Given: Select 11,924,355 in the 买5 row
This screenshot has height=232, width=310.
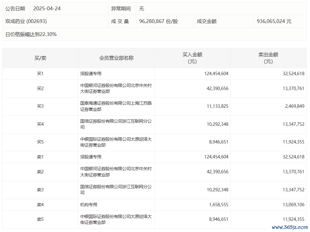Looking at the screenshot, I should tap(294, 142).
